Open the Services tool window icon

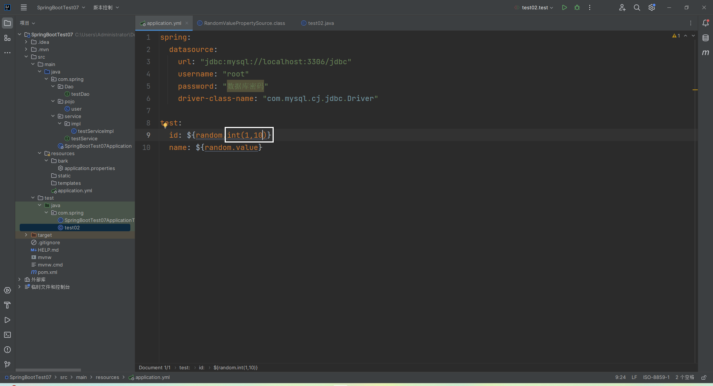[x=7, y=290]
